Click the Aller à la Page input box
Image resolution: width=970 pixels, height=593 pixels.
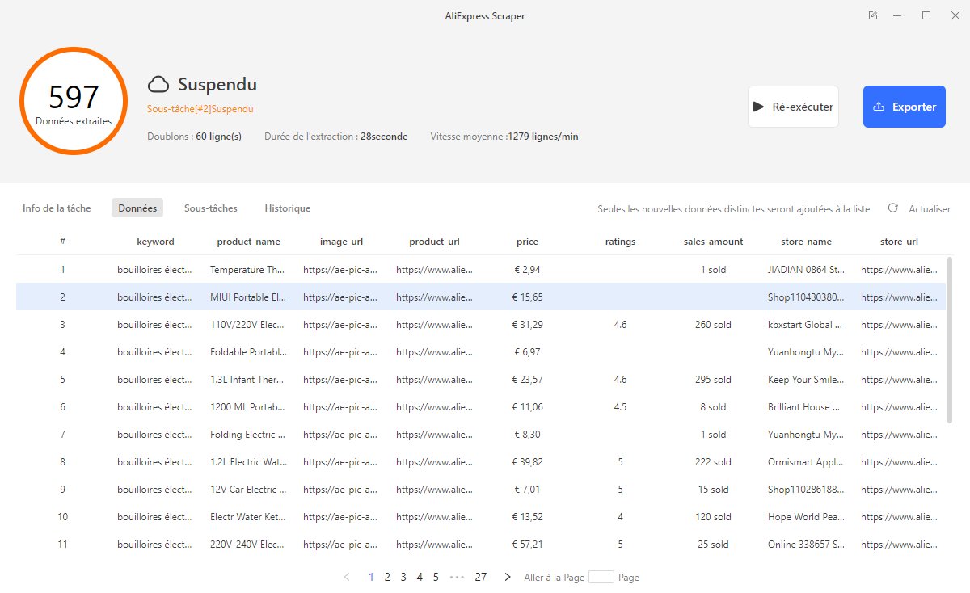tap(601, 577)
